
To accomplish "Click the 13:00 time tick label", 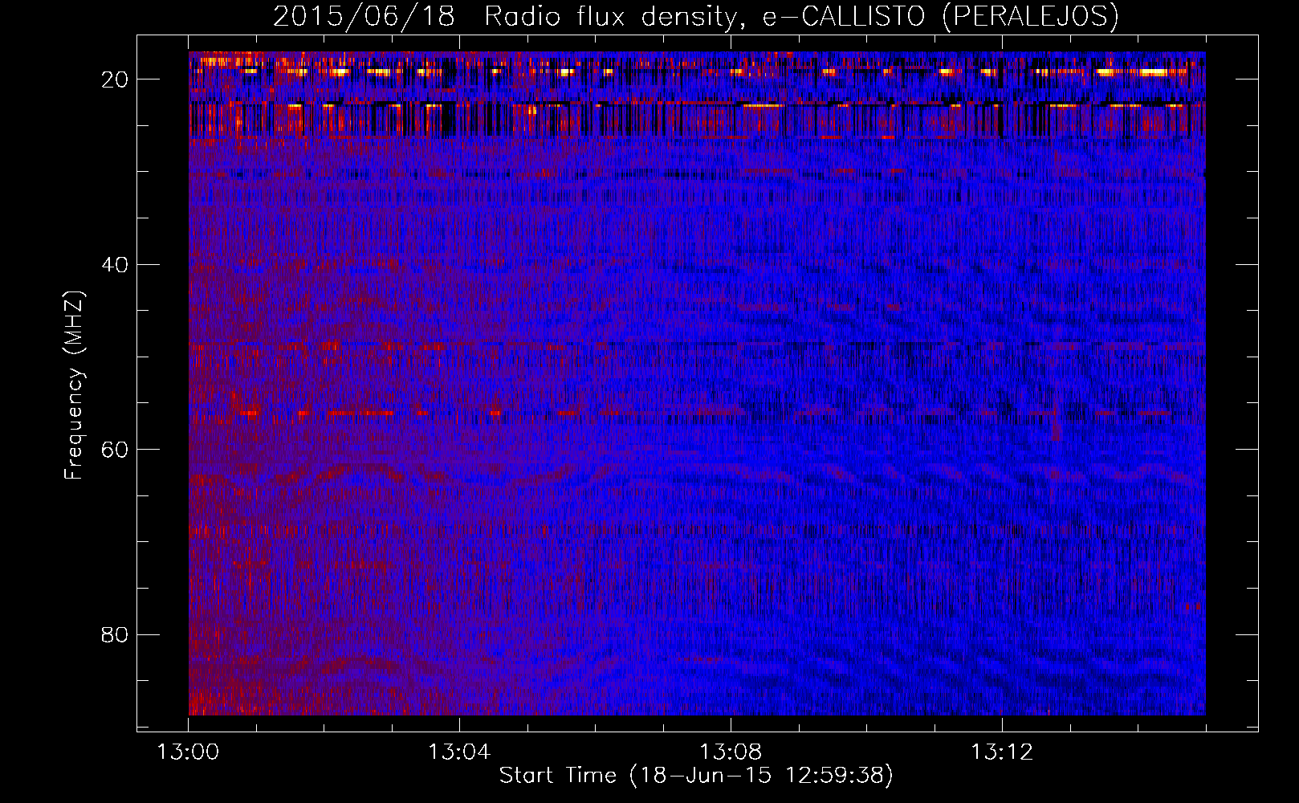I will [x=189, y=752].
